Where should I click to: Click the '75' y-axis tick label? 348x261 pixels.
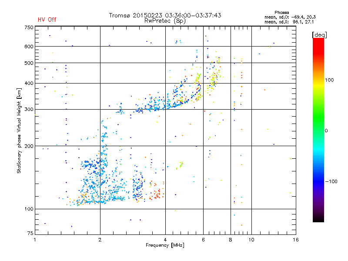30,233
